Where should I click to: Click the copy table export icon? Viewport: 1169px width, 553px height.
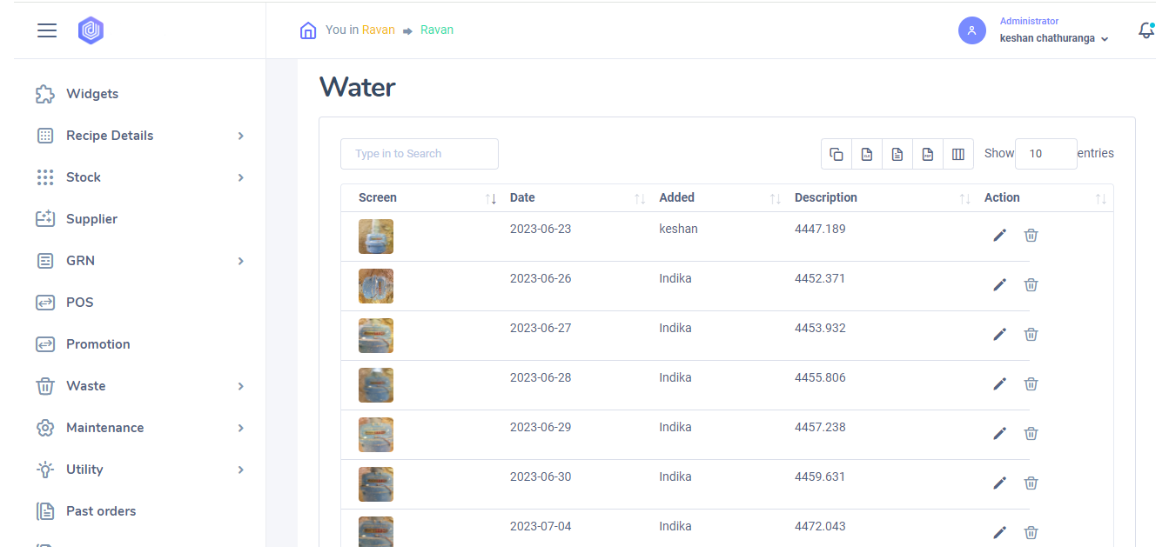point(836,154)
